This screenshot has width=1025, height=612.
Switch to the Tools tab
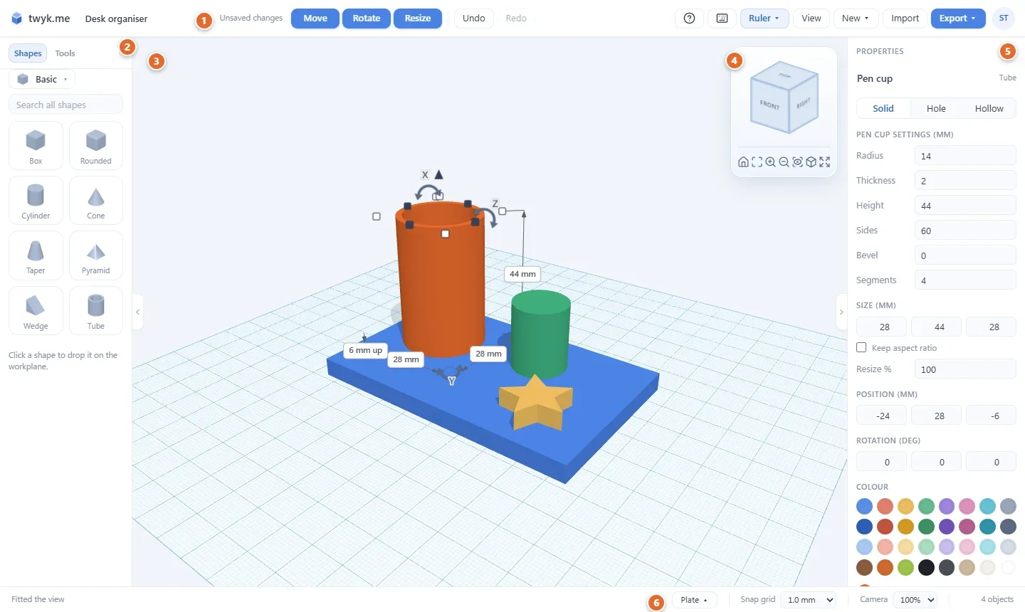(x=65, y=53)
